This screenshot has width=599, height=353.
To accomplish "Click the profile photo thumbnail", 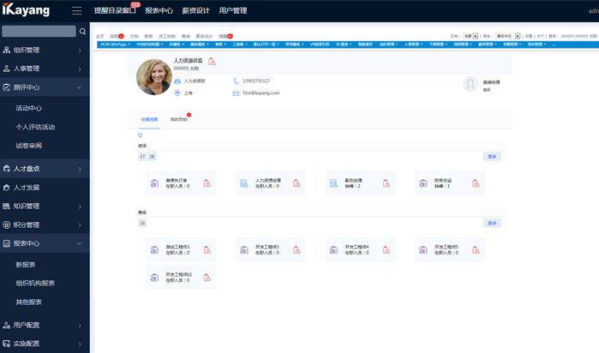I will [154, 77].
